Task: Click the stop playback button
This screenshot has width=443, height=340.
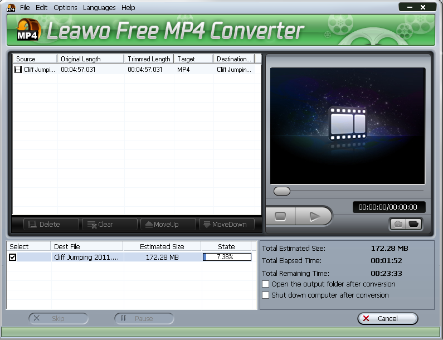Action: click(280, 216)
